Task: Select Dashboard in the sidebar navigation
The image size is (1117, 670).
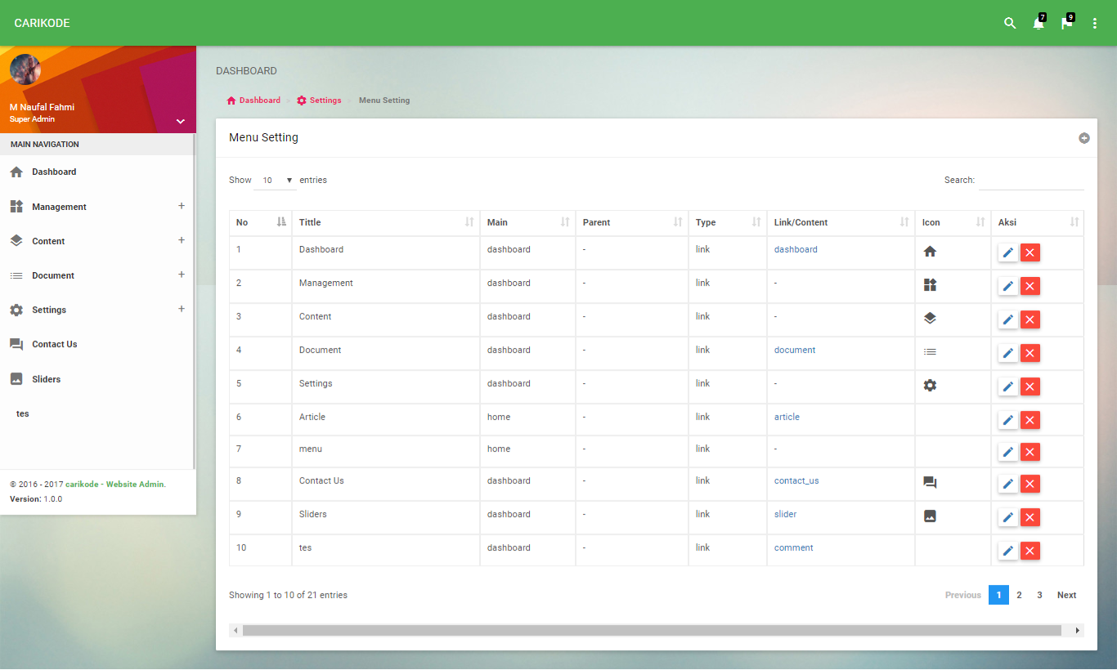Action: [x=54, y=172]
